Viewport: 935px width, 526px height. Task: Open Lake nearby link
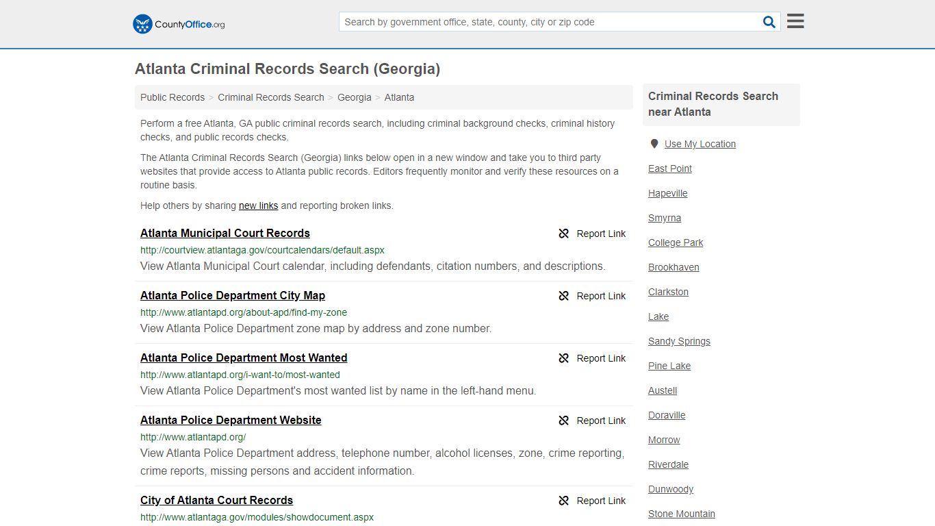[658, 316]
